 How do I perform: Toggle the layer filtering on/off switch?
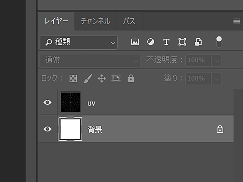(219, 42)
